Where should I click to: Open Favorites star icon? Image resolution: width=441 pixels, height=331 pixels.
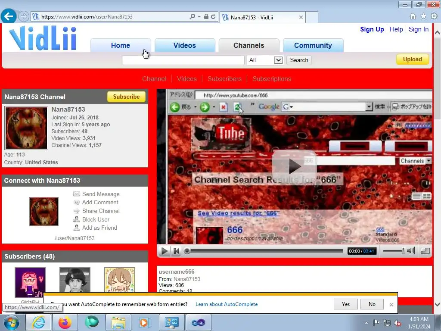click(x=423, y=16)
